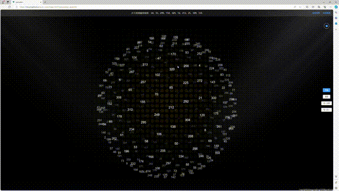
Task: Select number 234 in the sphere
Action: [132, 129]
